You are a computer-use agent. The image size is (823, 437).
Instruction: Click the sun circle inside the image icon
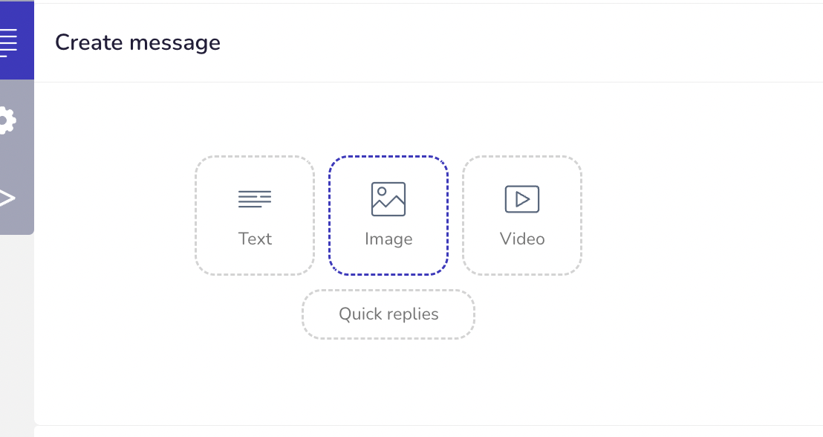click(382, 191)
